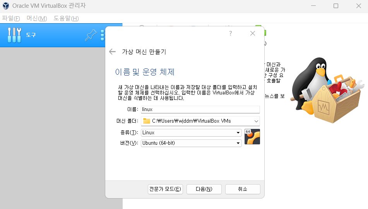
Task: Click the name field containing linux
Action: [x=200, y=110]
